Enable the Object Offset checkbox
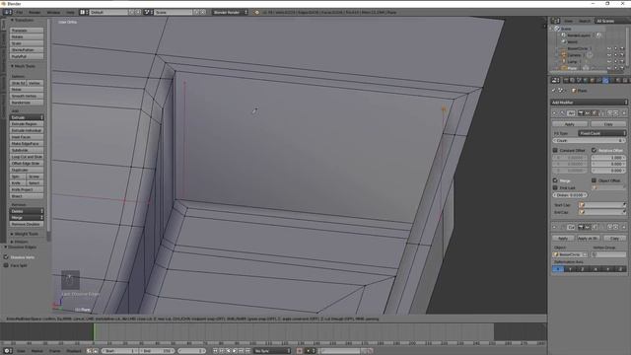This screenshot has height=355, width=631. coord(594,180)
